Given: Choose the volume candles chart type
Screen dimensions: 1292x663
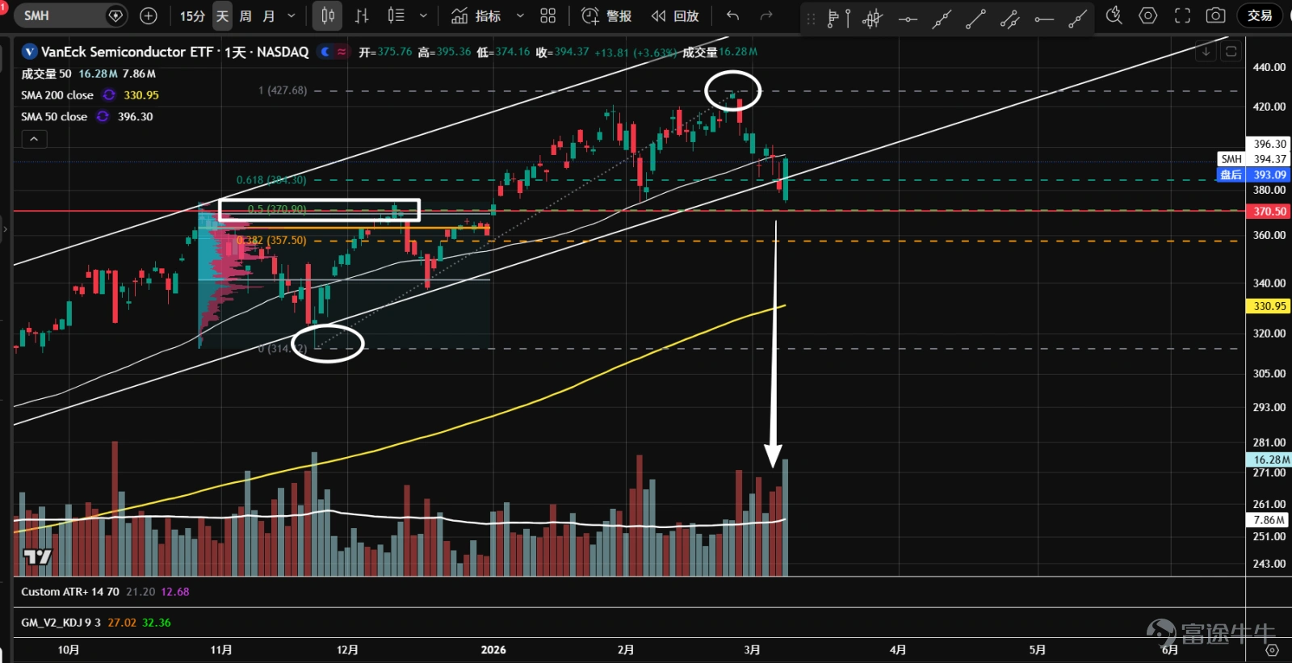Looking at the screenshot, I should 396,15.
